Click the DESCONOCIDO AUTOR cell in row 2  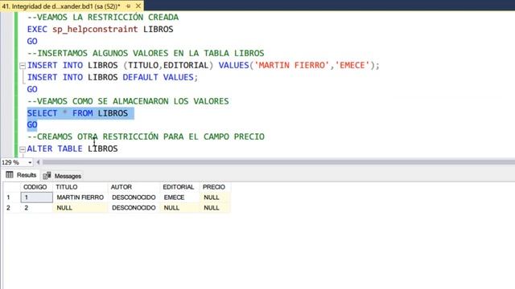click(x=134, y=208)
